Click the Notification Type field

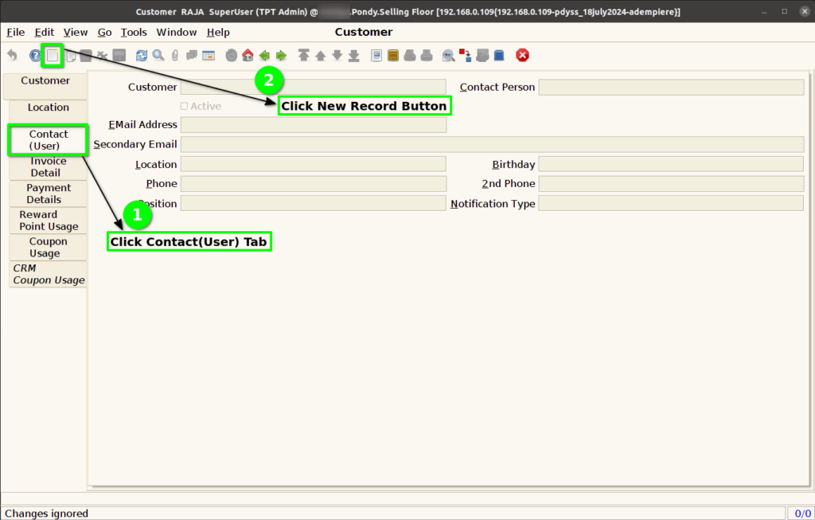(671, 203)
